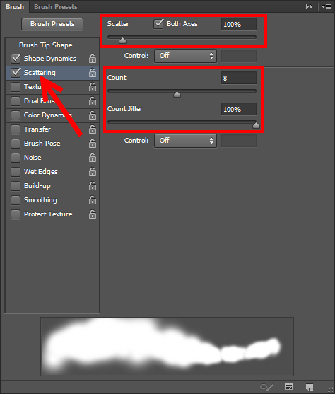335x394 pixels.
Task: Uncheck the Scattering checkbox
Action: tap(16, 73)
